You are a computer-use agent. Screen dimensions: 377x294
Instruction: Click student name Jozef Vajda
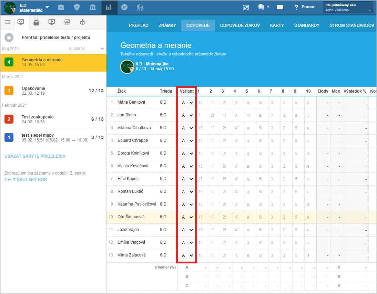point(128,230)
